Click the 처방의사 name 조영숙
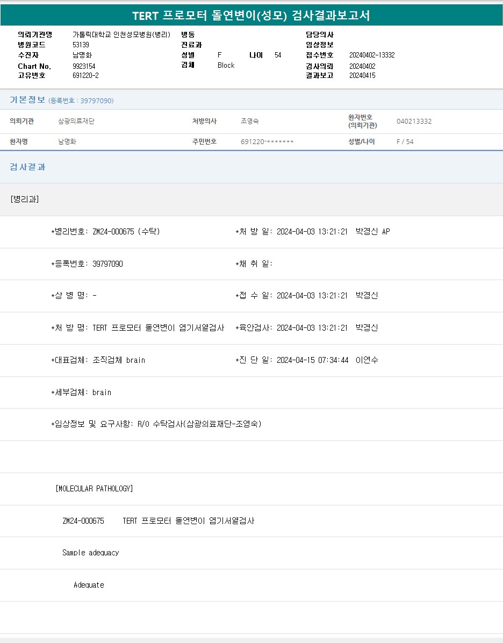The image size is (503, 643). click(250, 122)
